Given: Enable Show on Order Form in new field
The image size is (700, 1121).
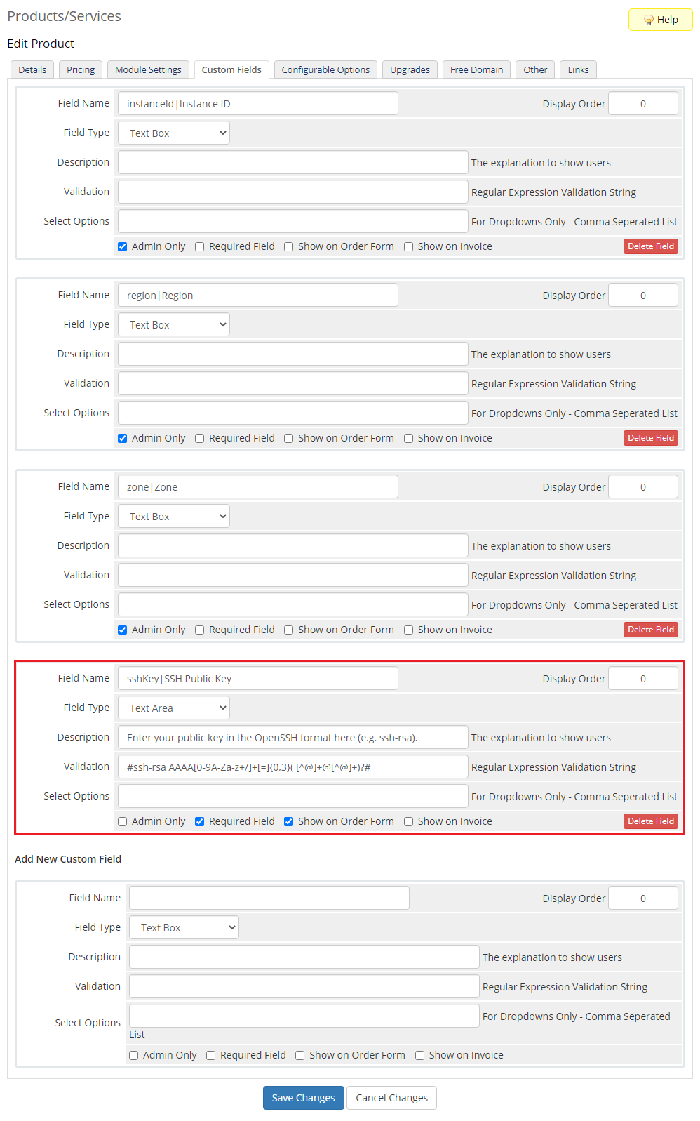Looking at the screenshot, I should pos(300,1055).
